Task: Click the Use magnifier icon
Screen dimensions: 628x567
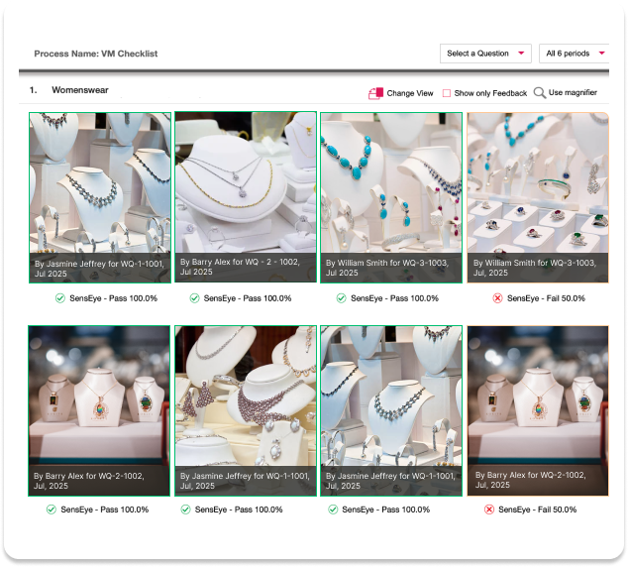Action: click(x=539, y=93)
